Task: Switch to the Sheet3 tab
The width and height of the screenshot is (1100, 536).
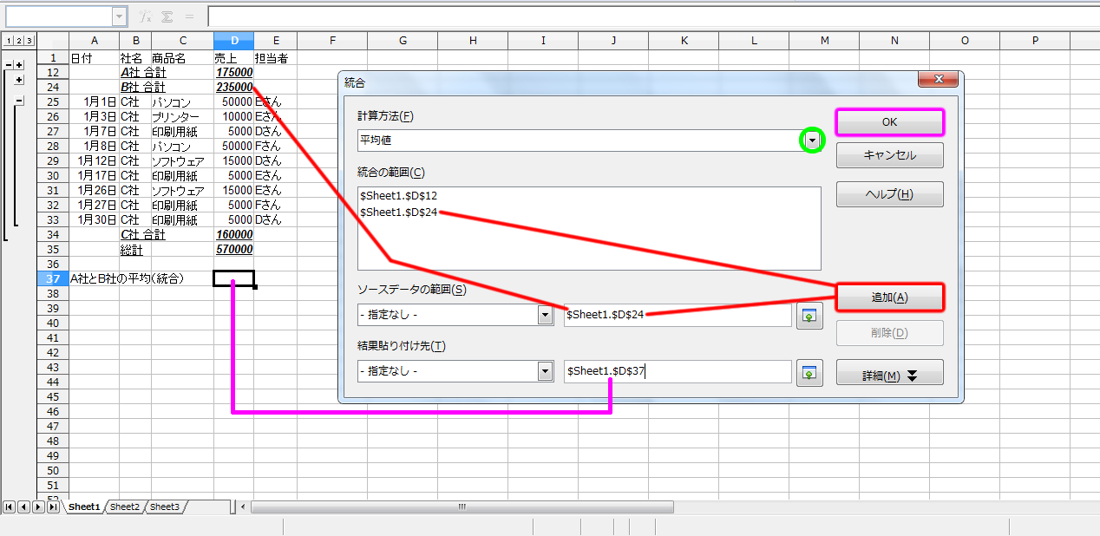Action: [x=165, y=507]
